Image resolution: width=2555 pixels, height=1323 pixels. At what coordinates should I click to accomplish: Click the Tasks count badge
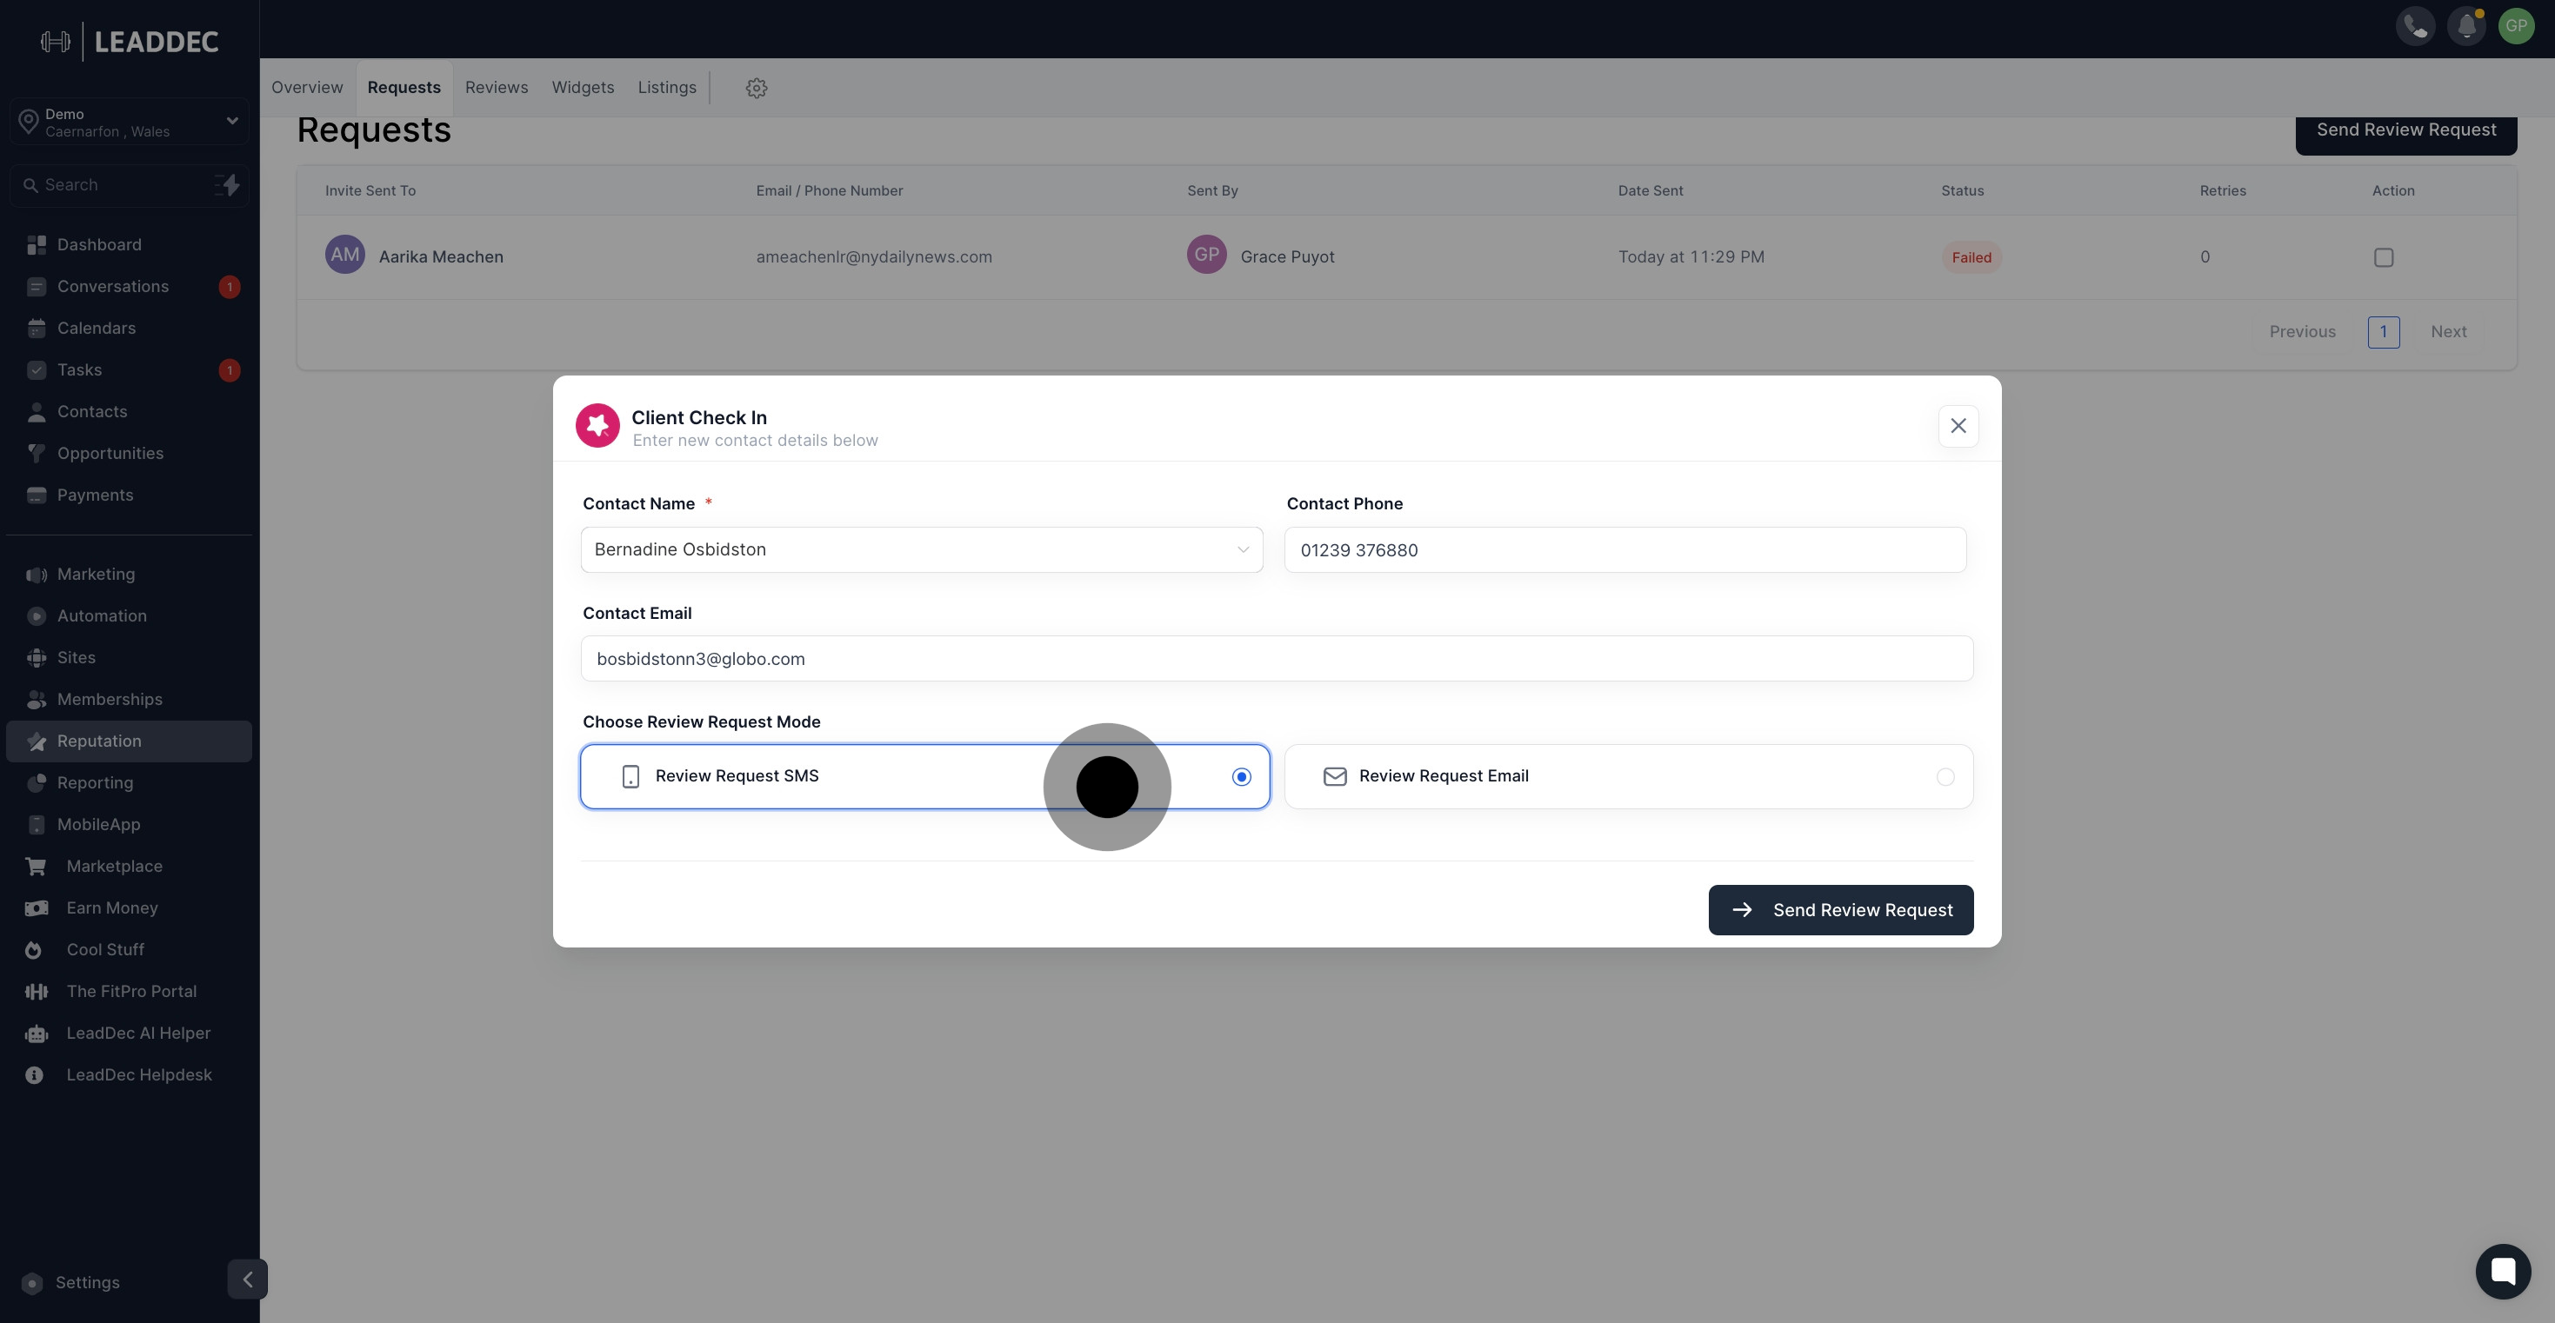point(229,370)
